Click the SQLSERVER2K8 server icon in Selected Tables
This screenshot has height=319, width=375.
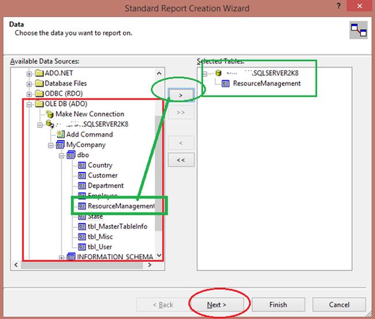(x=218, y=73)
